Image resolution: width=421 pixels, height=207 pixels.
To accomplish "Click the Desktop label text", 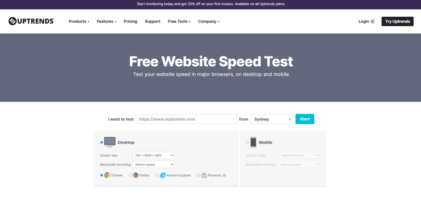I will pos(126,143).
